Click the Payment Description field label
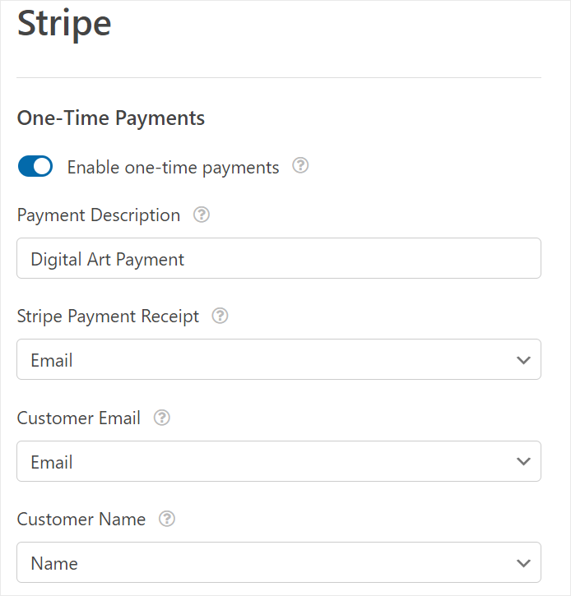Screen dimensions: 571x596 coord(99,215)
